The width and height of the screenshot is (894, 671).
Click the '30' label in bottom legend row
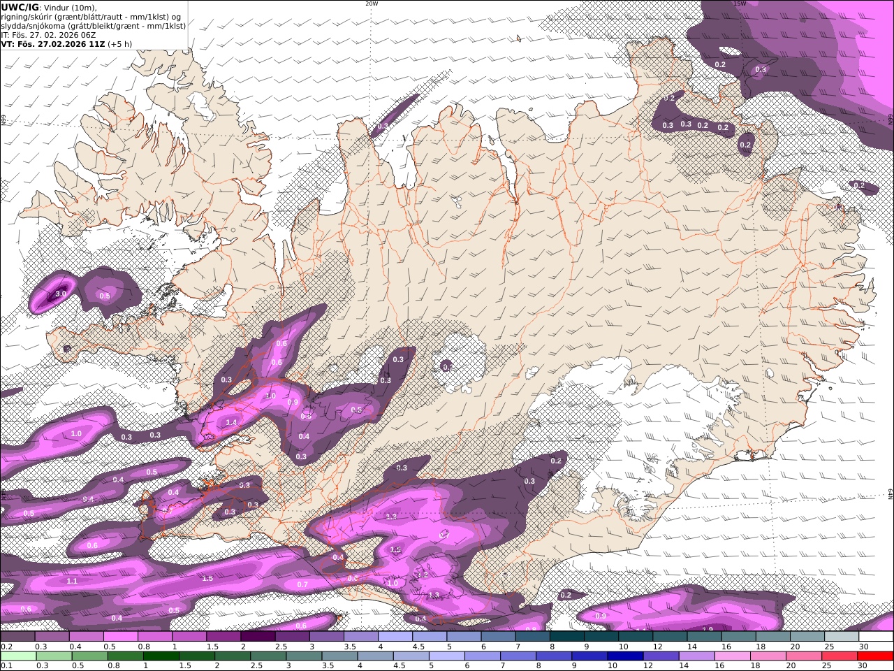(x=863, y=665)
